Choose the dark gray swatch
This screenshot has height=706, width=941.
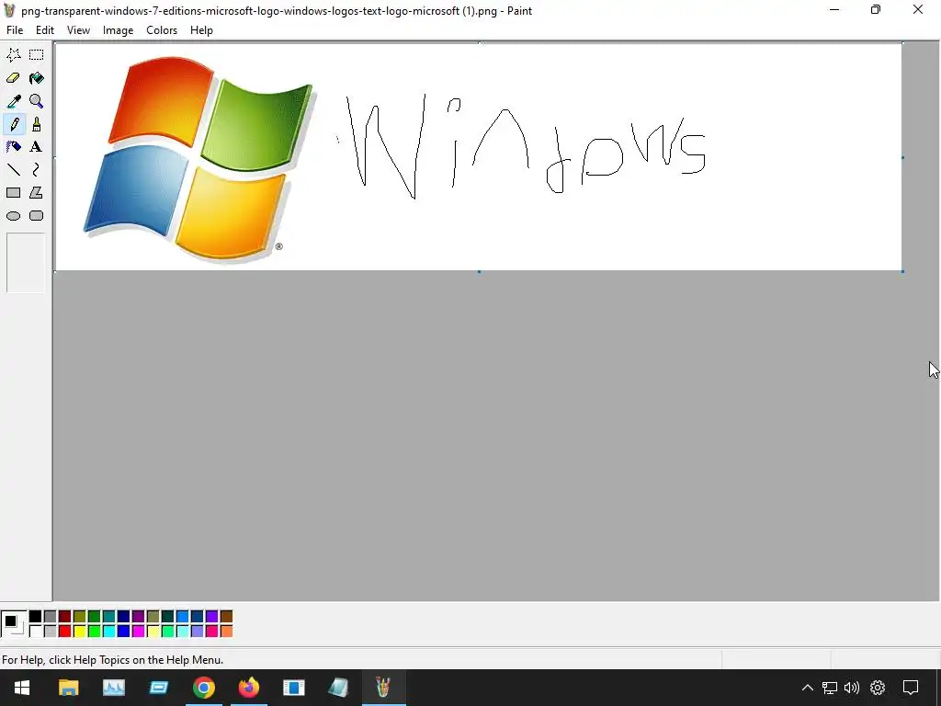tap(51, 617)
